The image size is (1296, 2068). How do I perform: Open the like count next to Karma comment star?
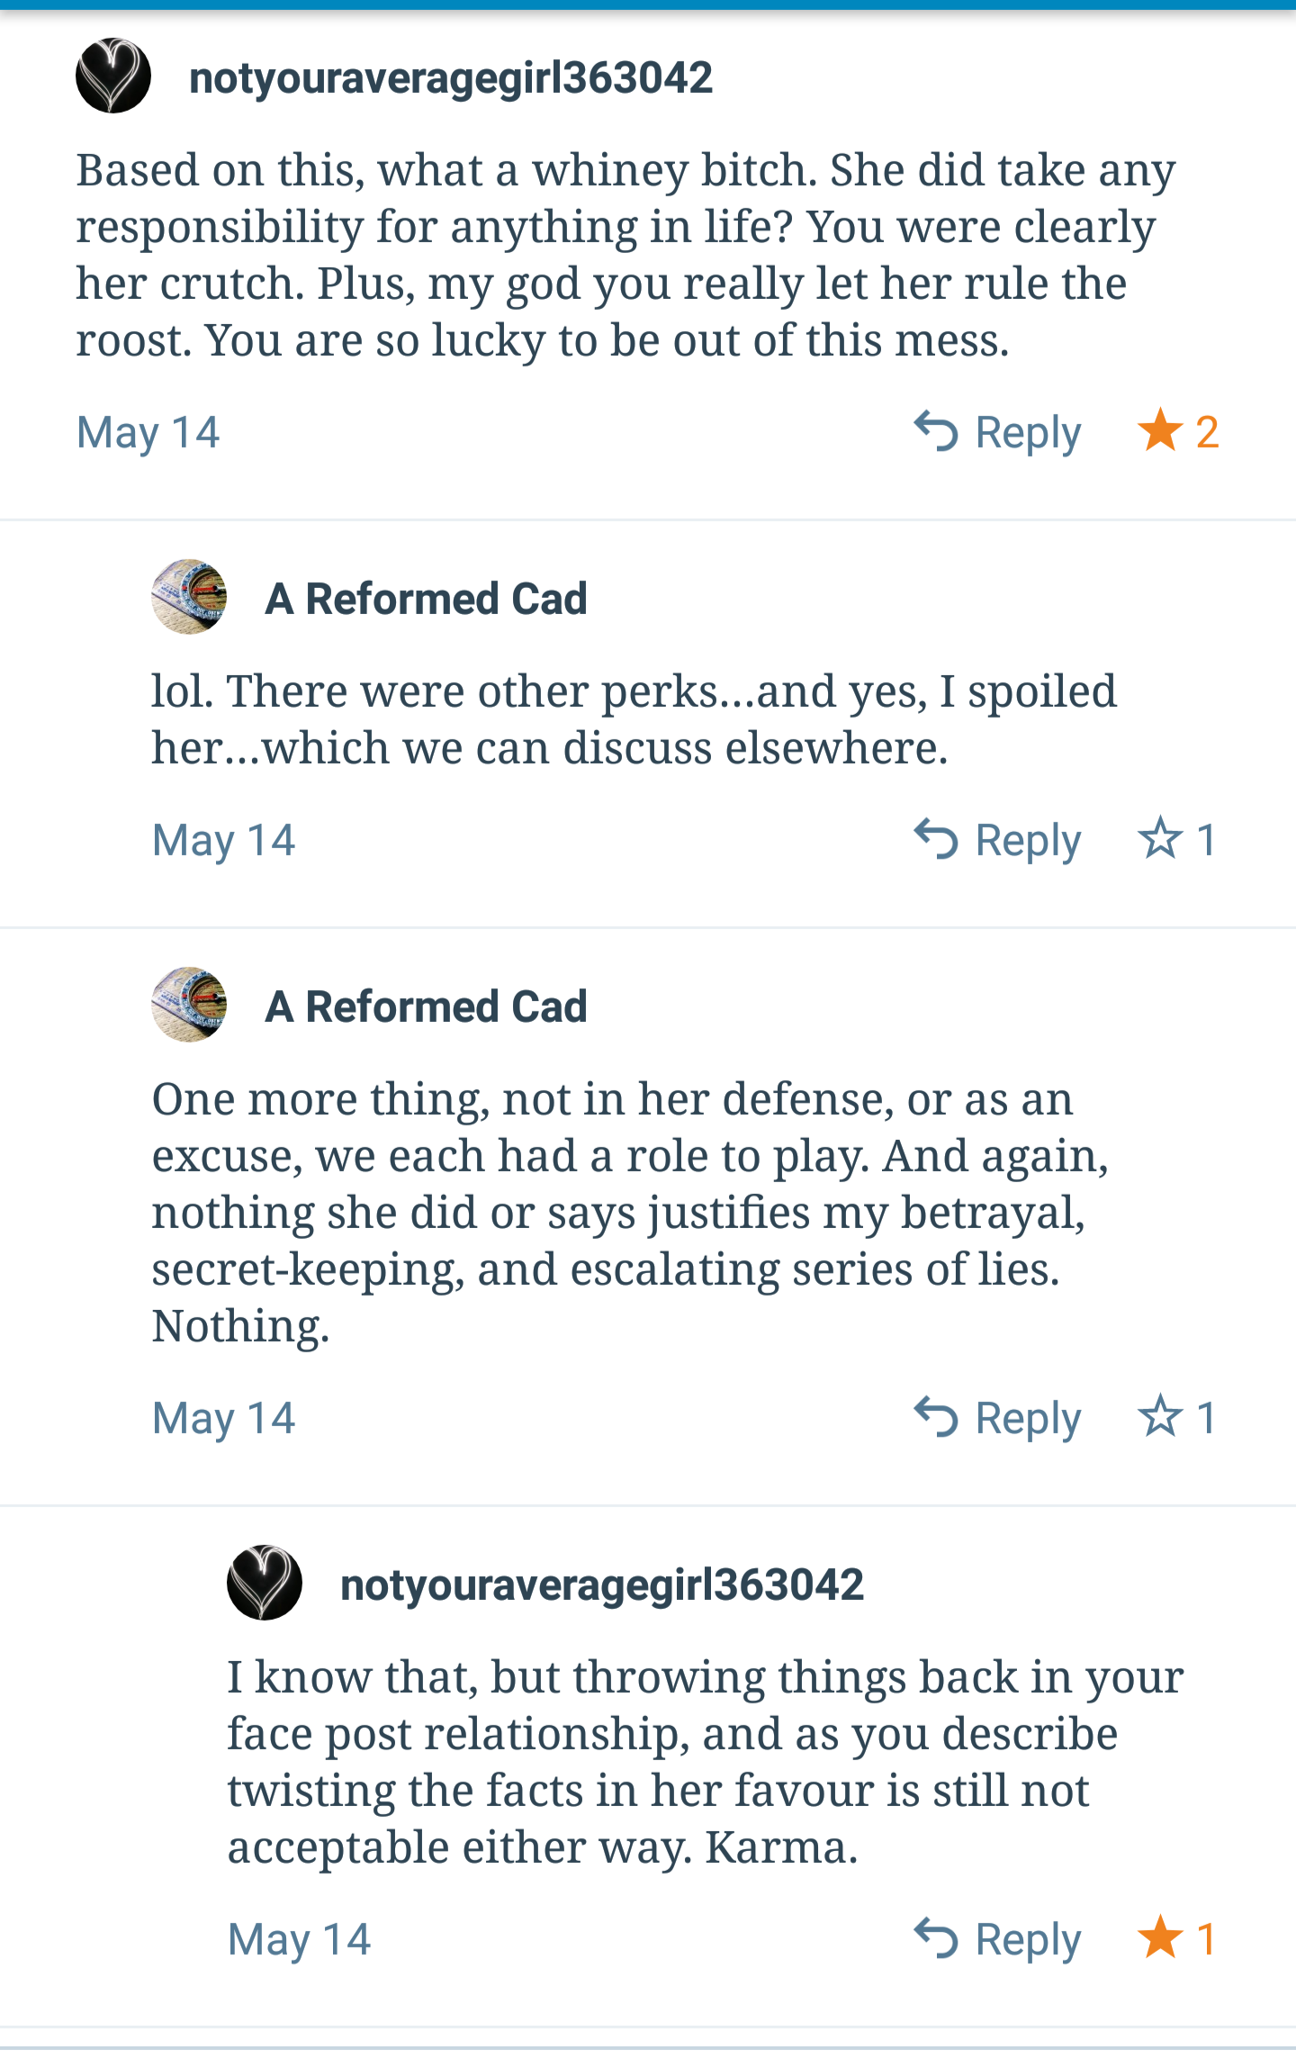(1207, 1938)
